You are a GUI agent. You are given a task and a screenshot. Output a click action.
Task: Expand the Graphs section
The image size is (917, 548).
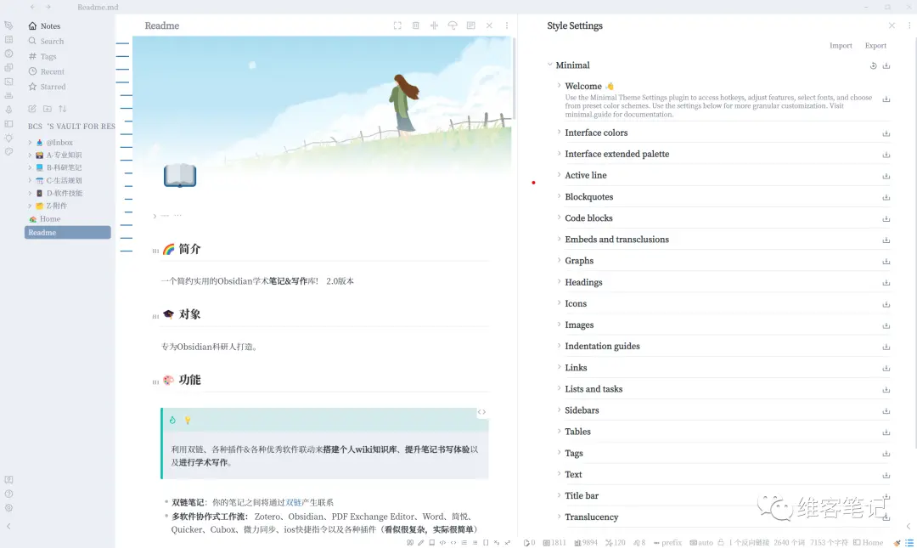click(559, 260)
